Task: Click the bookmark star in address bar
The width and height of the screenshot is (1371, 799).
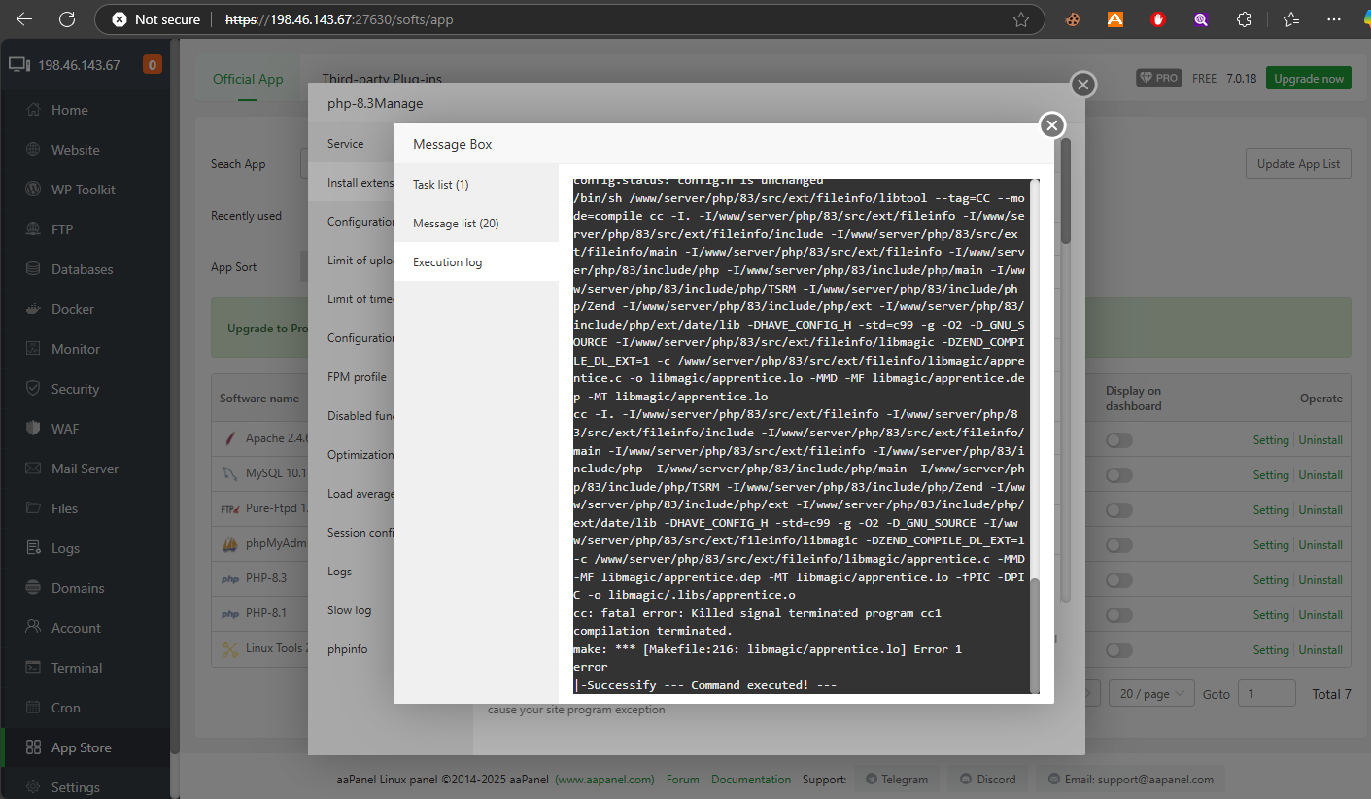Action: [x=1021, y=19]
